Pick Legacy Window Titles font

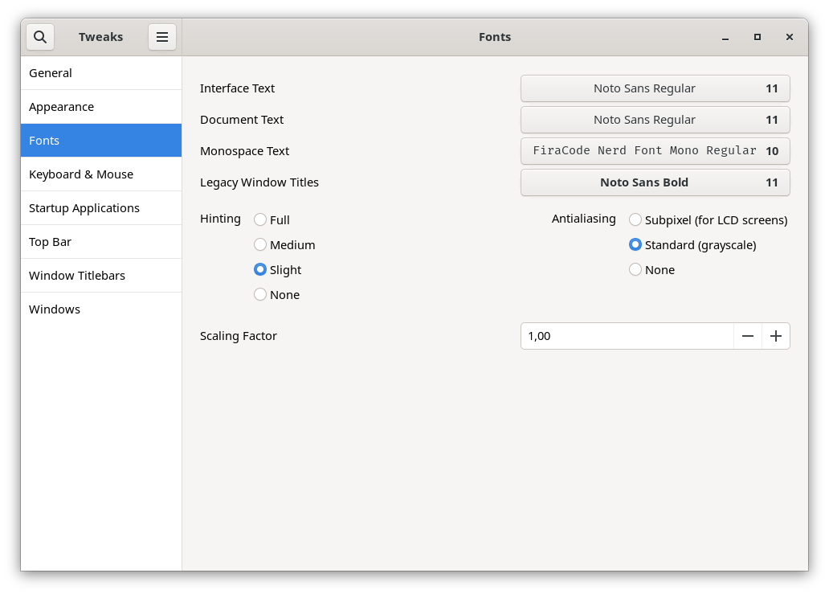[x=655, y=182]
